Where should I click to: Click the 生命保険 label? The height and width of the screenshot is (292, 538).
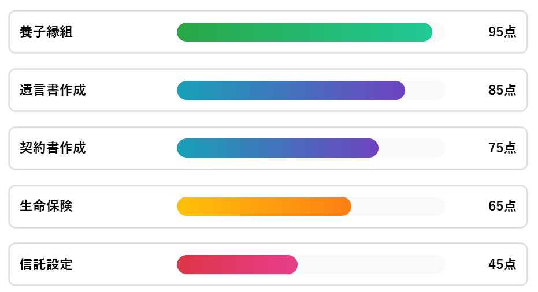(x=46, y=207)
